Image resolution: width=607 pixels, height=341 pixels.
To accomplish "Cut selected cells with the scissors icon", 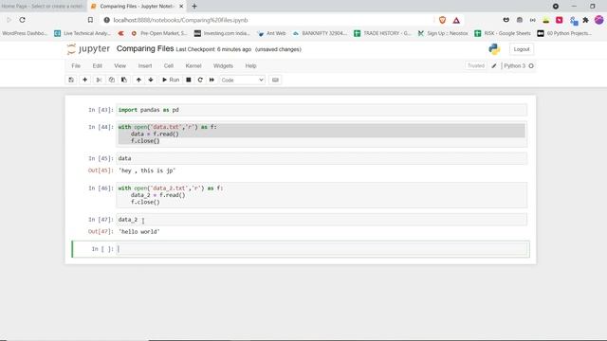I will (x=99, y=80).
